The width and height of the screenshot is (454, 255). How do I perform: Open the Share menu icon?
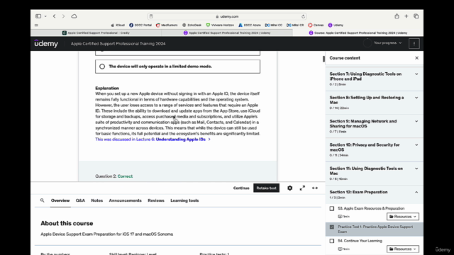(397, 16)
